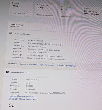The image size is (102, 110).
Task: Open System protection link
Action: pos(47,65)
